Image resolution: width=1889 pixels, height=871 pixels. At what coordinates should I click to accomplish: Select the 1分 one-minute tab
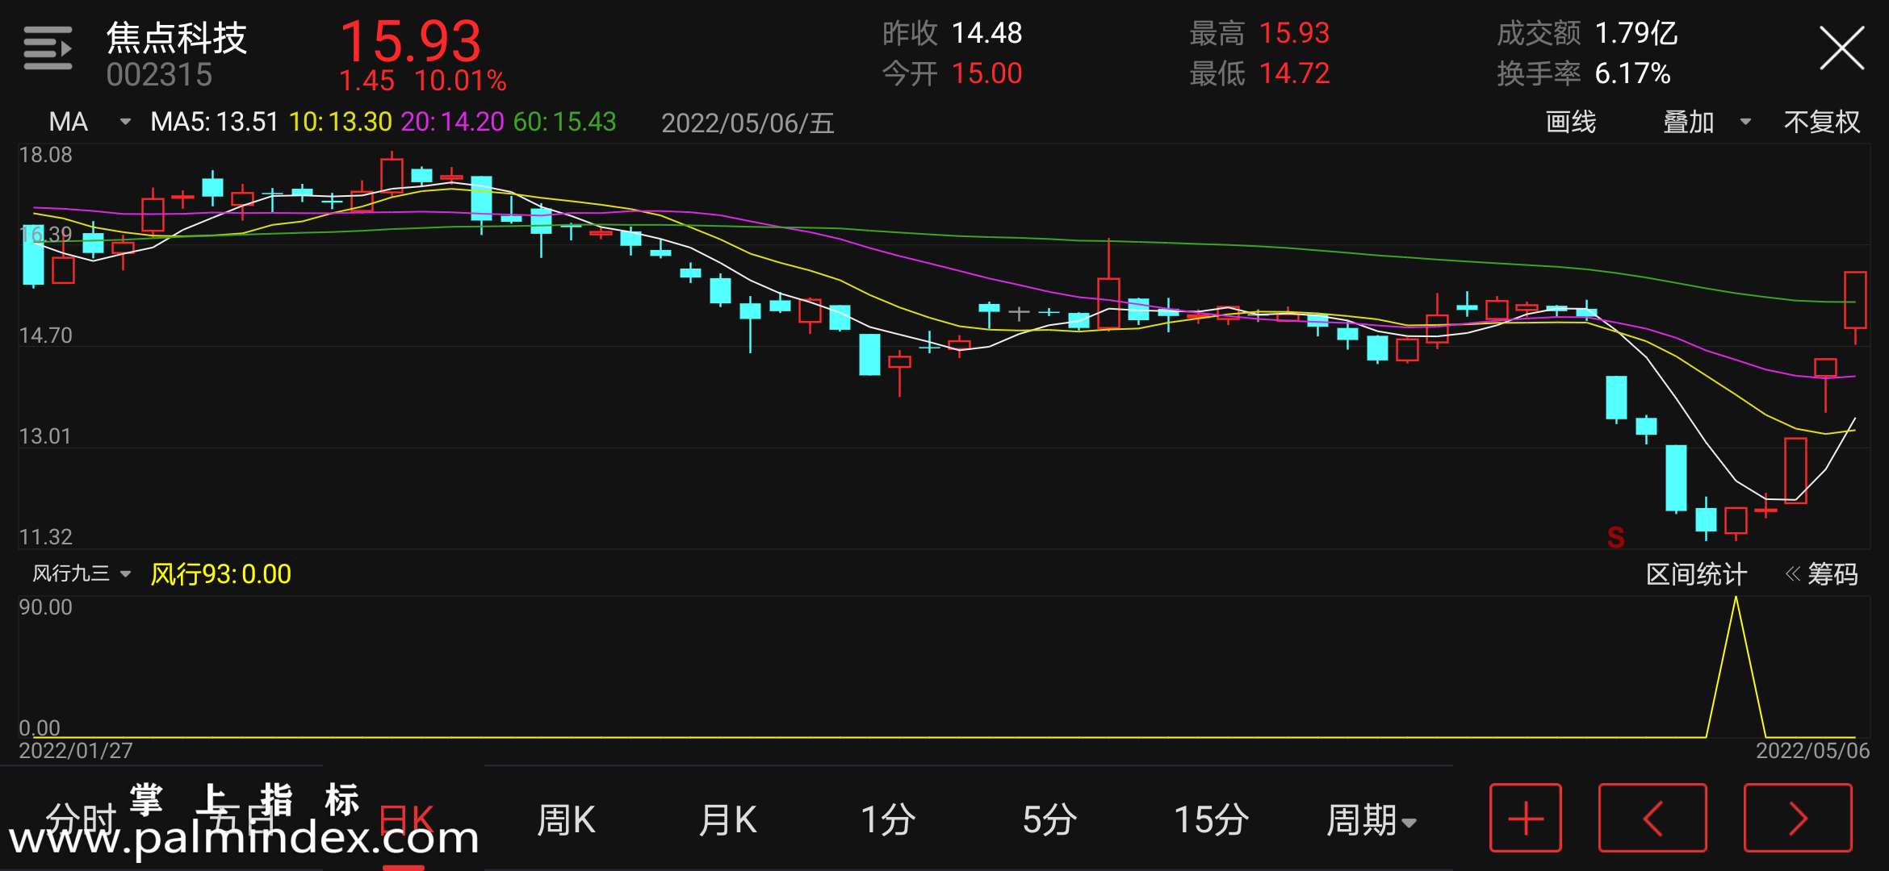click(888, 819)
